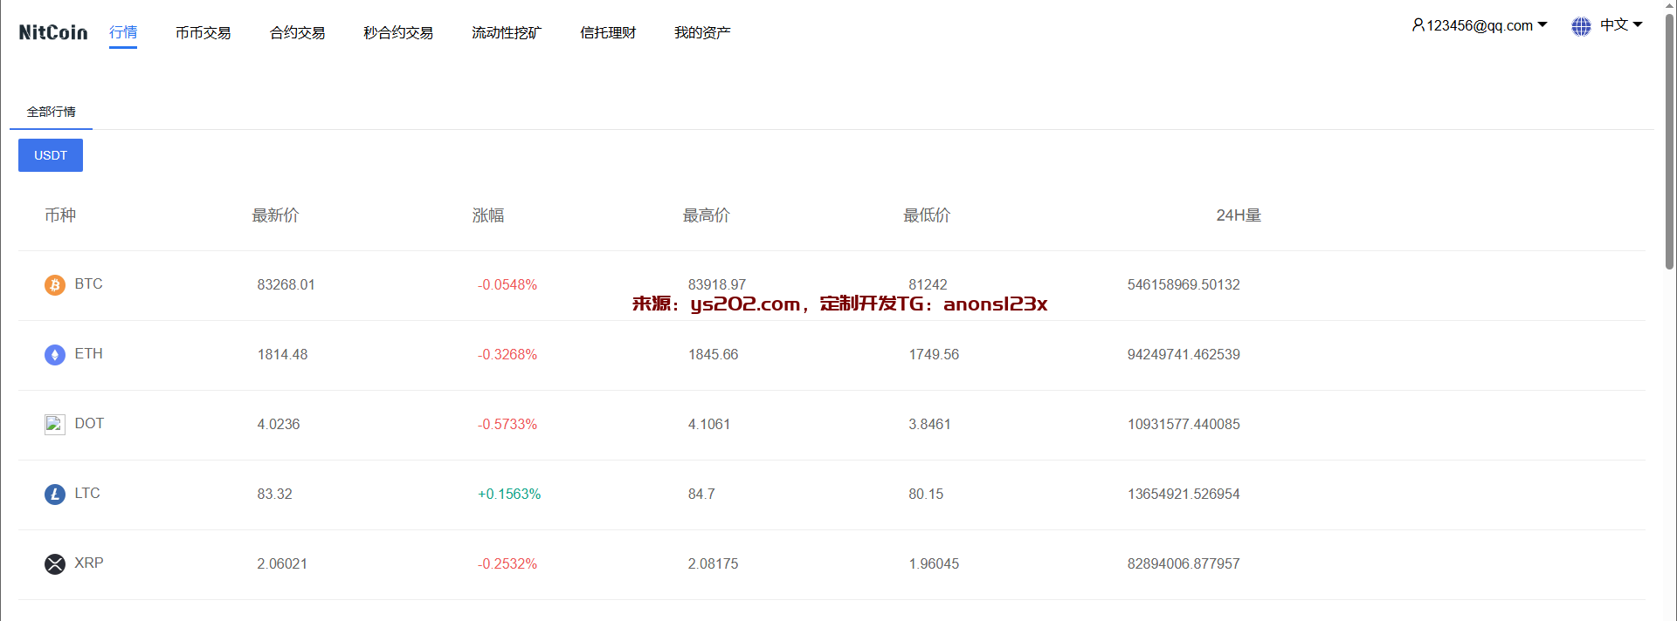This screenshot has width=1677, height=621.
Task: Click the XRP coin icon
Action: (x=55, y=564)
